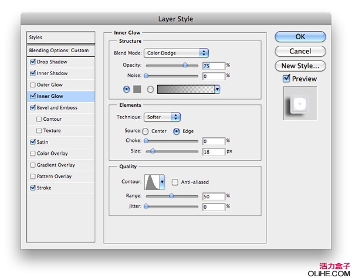Choose Edge as glow source
Image resolution: width=352 pixels, height=278 pixels.
click(177, 131)
